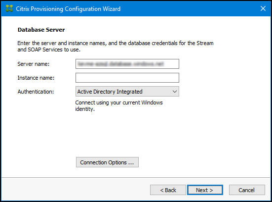This screenshot has height=202, width=272.
Task: Click the 'Database Server' heading
Action: tap(41, 30)
